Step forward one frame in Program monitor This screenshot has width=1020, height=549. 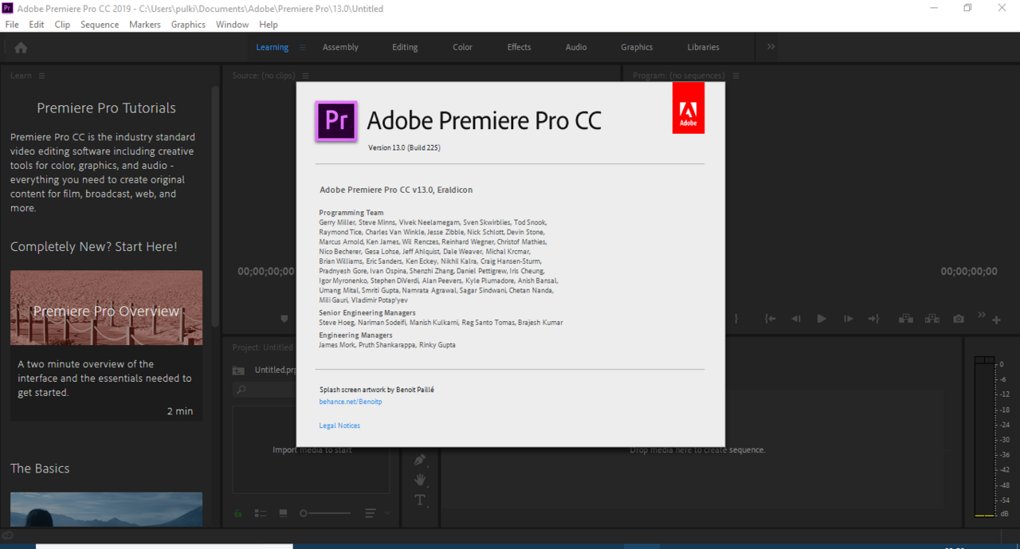click(848, 319)
